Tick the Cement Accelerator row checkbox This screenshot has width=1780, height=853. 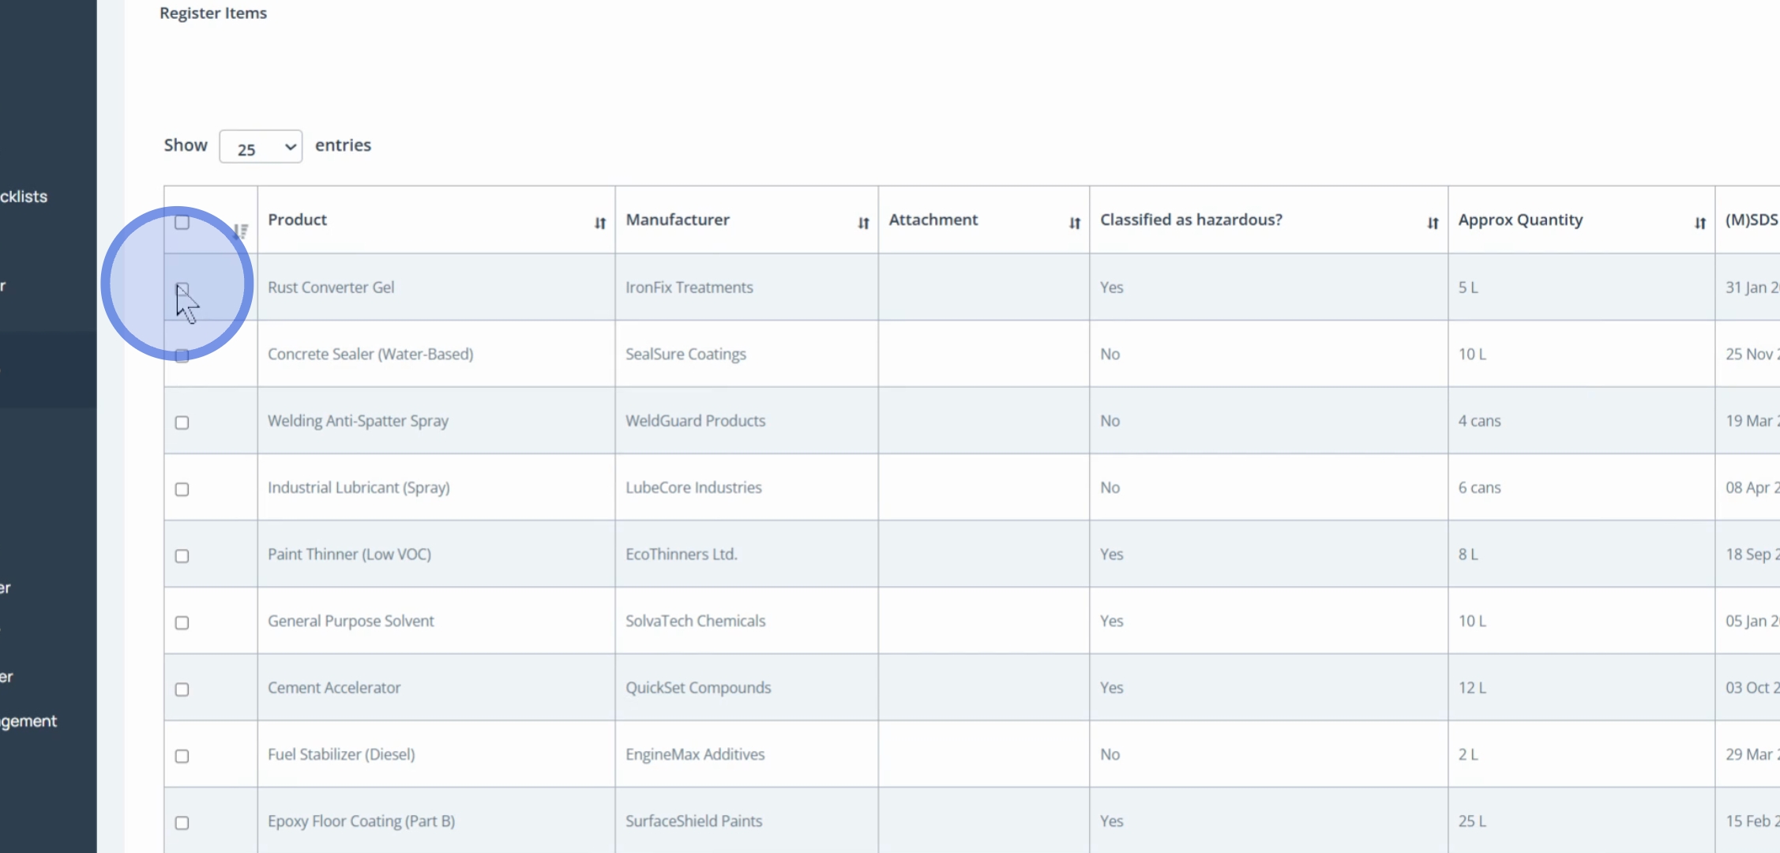tap(182, 690)
